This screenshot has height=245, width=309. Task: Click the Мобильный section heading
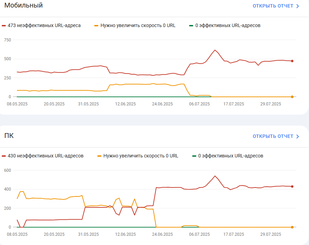(x=23, y=5)
